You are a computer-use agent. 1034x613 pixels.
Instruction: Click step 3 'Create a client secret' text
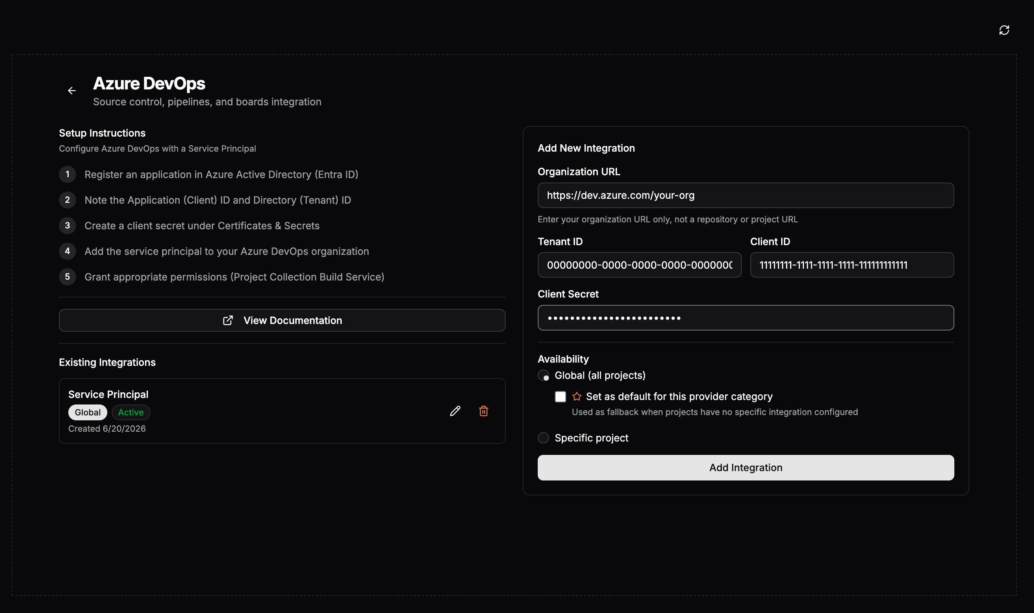click(x=202, y=226)
